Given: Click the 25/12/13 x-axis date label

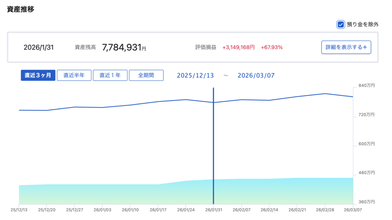Looking at the screenshot, I should click(x=19, y=210).
